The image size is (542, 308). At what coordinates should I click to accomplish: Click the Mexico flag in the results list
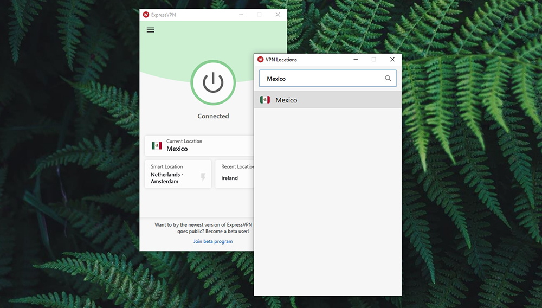(265, 100)
